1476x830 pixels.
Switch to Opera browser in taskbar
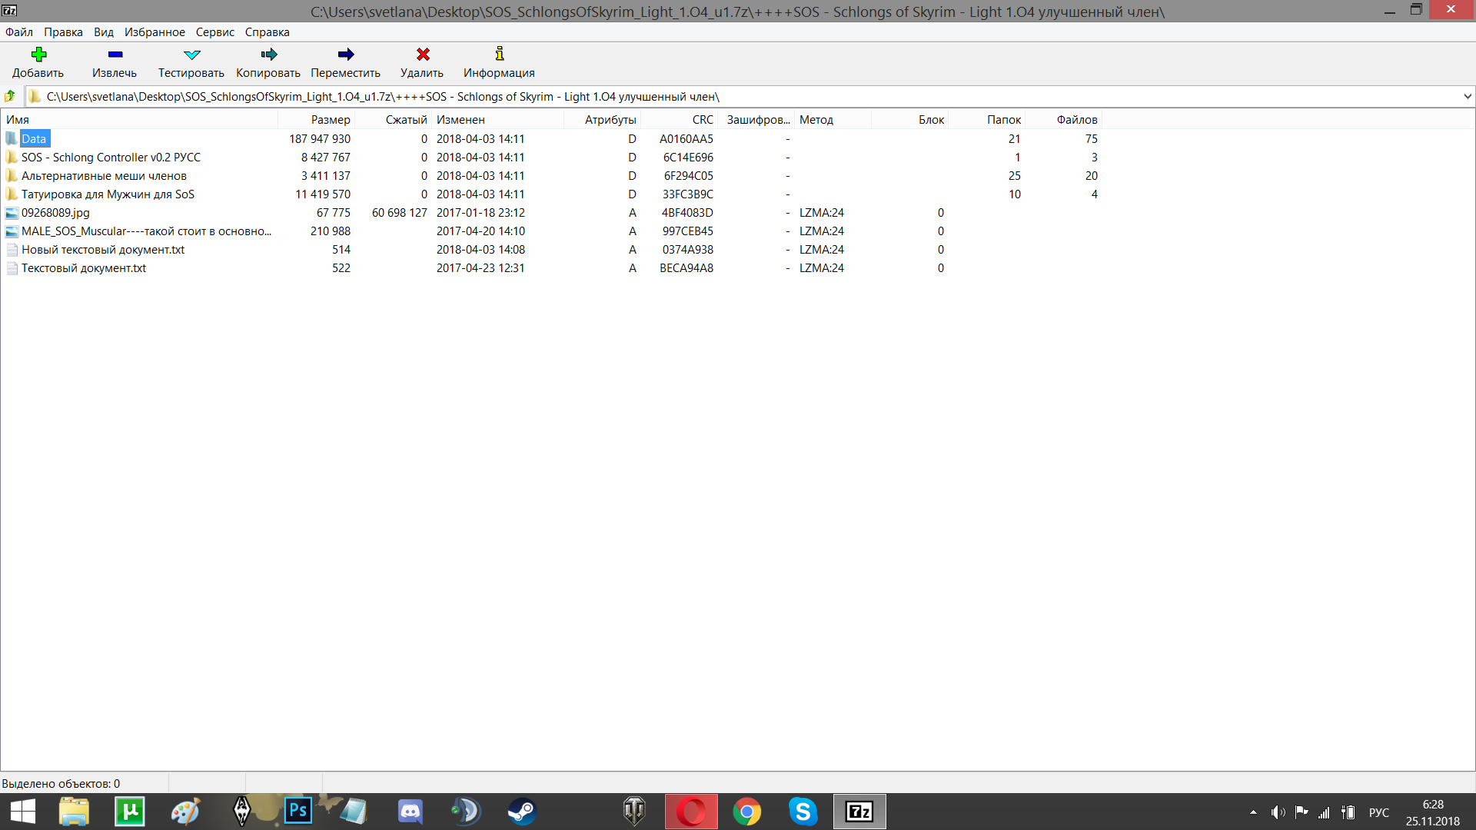(691, 812)
